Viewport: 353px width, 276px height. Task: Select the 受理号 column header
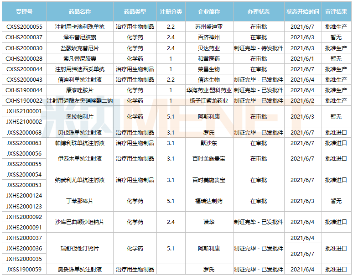click(24, 12)
